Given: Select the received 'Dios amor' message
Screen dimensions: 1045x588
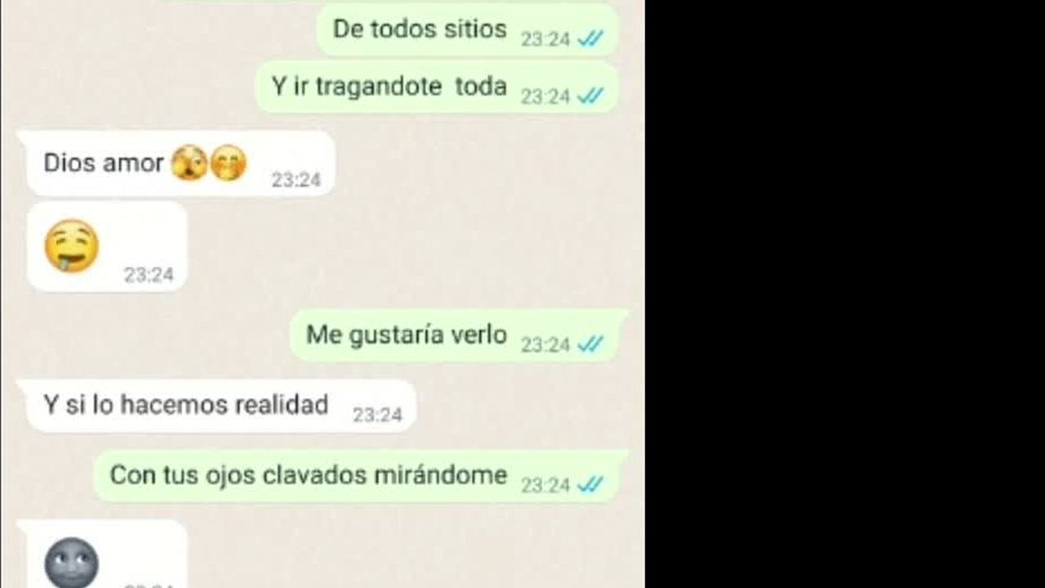Looking at the screenshot, I should 180,164.
